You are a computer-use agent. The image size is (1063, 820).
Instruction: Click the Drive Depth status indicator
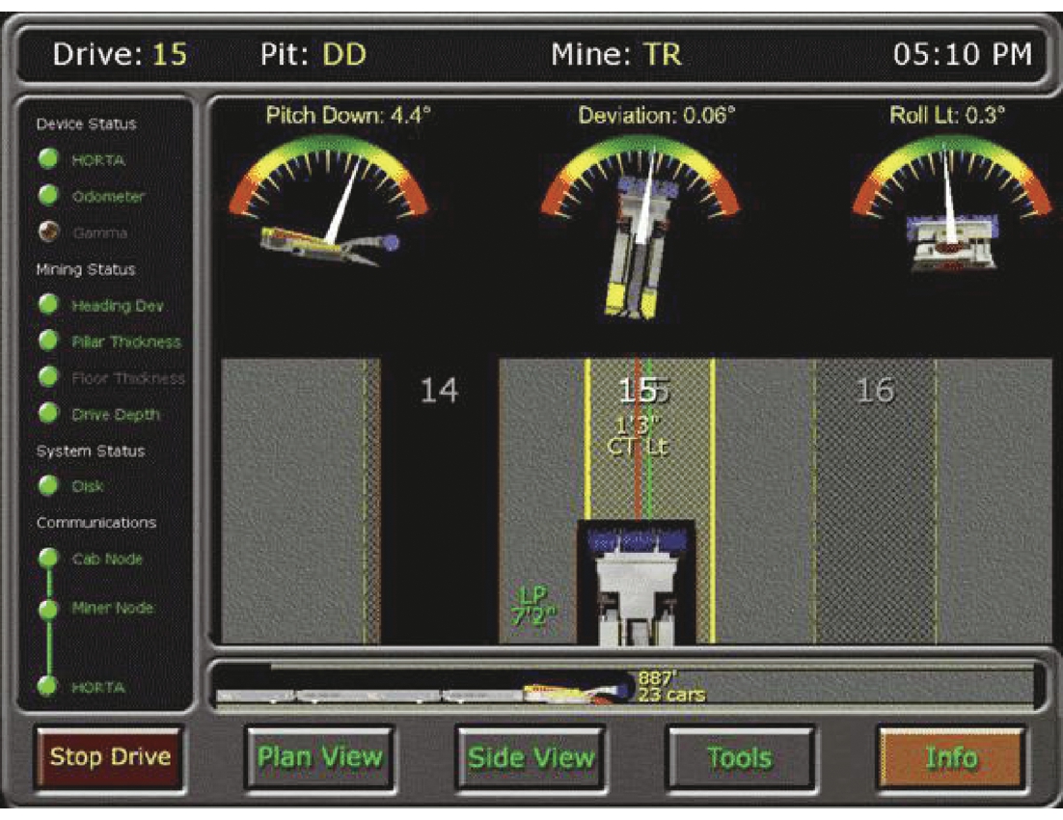coord(49,414)
